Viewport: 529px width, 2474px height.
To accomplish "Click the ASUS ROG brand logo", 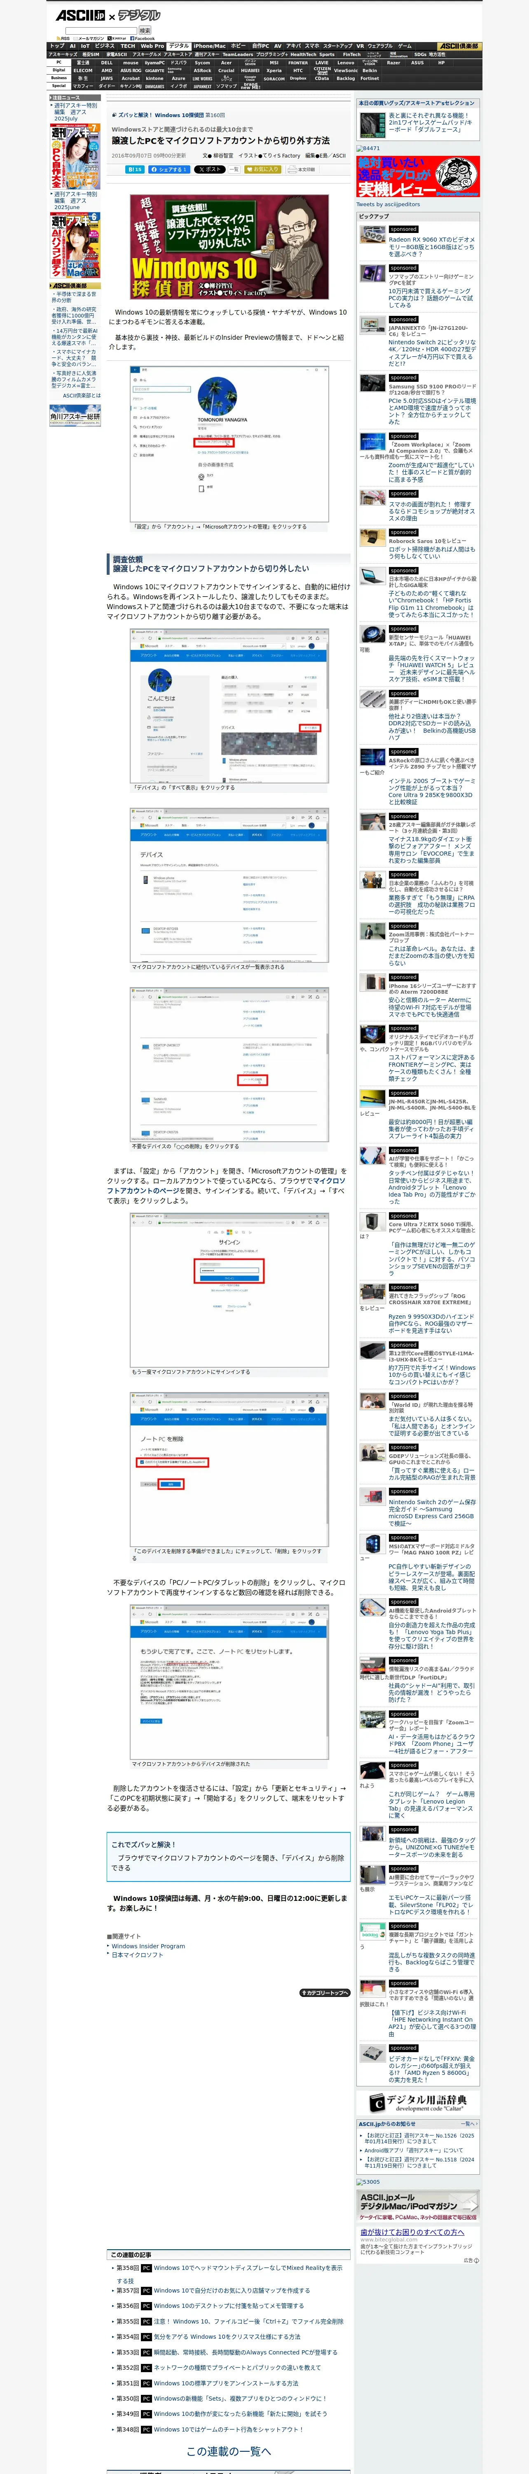I will coord(131,70).
